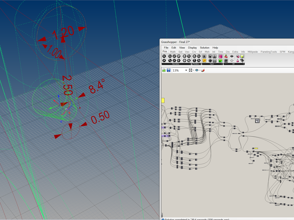
Task: Expand the Primitive panel group
Action: pyautogui.click(x=201, y=64)
